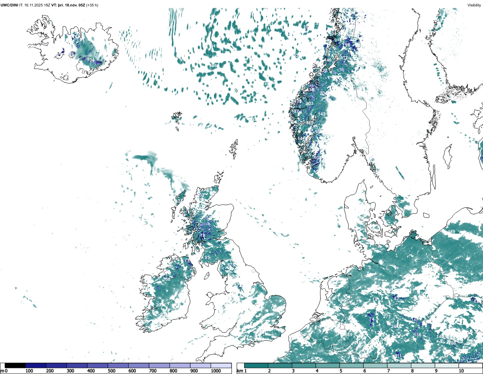The image size is (483, 374).
Task: Click the 74 value in western Germany
Action: [x=372, y=320]
